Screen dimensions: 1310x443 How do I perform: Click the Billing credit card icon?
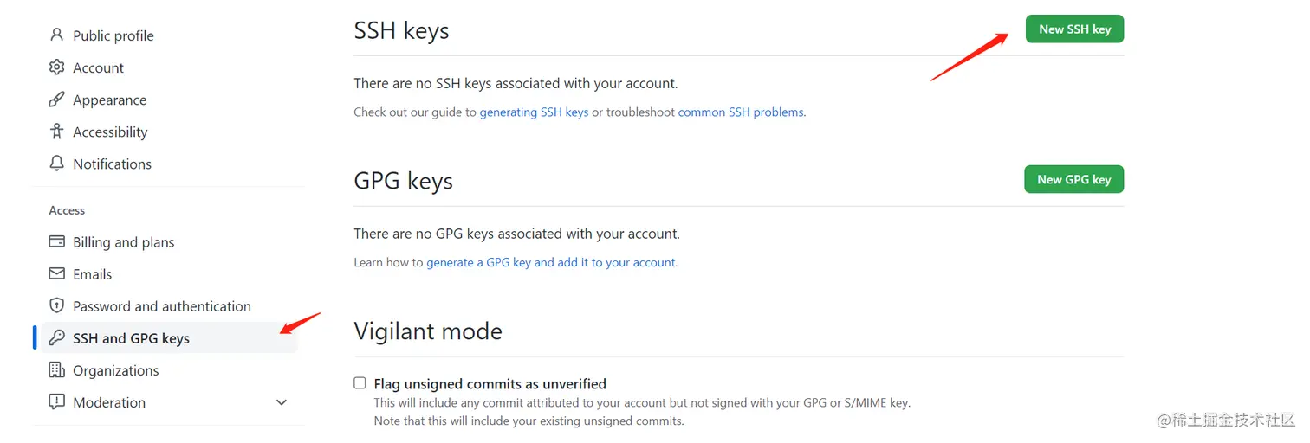point(57,242)
